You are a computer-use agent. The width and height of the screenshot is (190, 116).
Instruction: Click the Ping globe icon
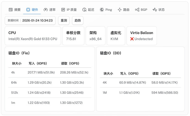click(x=102, y=10)
